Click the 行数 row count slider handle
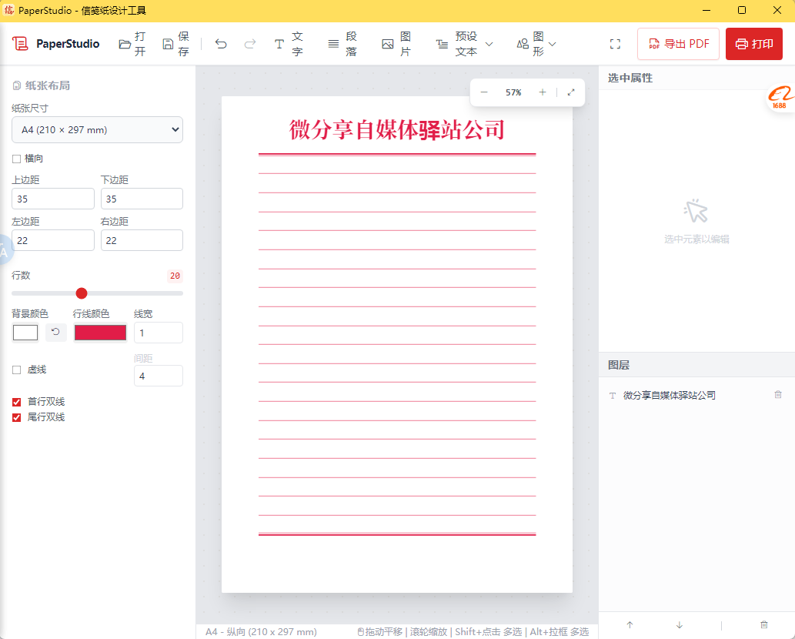Image resolution: width=795 pixels, height=639 pixels. point(82,293)
